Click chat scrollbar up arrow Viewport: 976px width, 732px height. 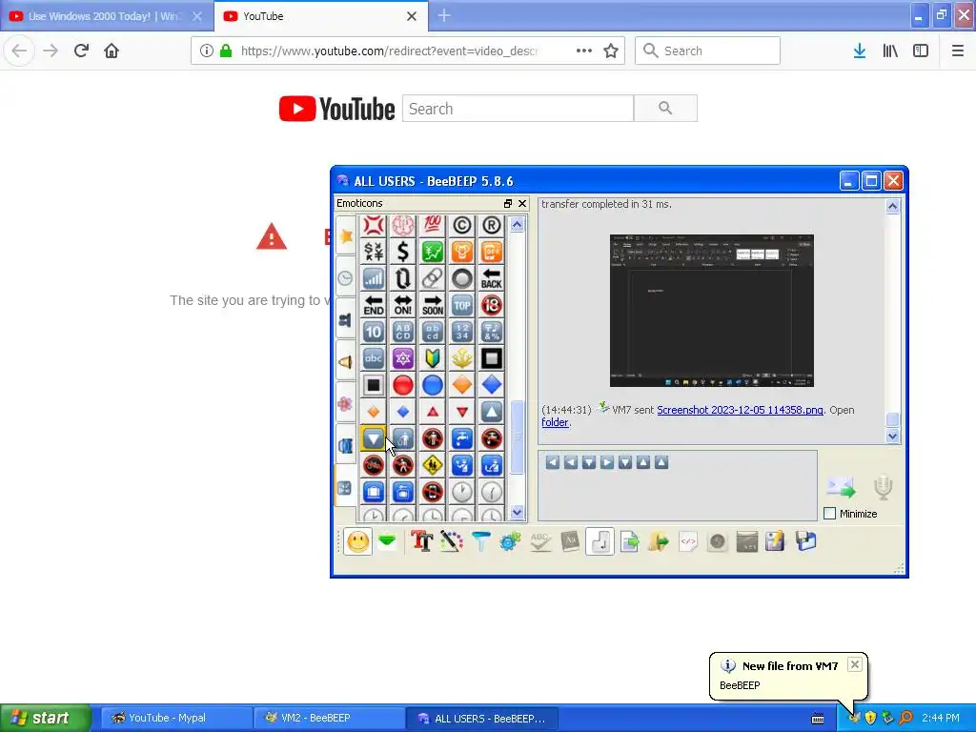892,206
